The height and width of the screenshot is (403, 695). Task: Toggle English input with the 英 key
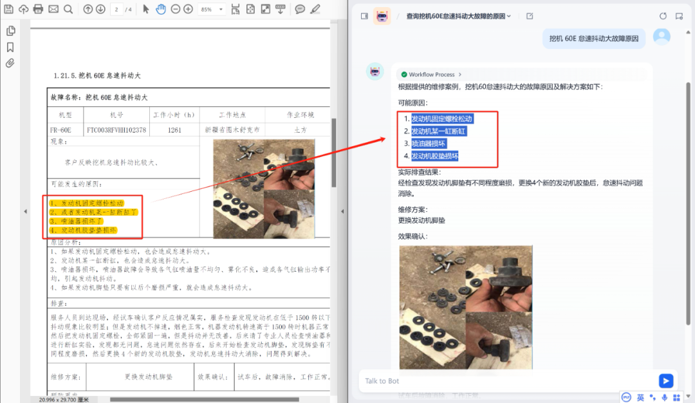click(x=641, y=398)
